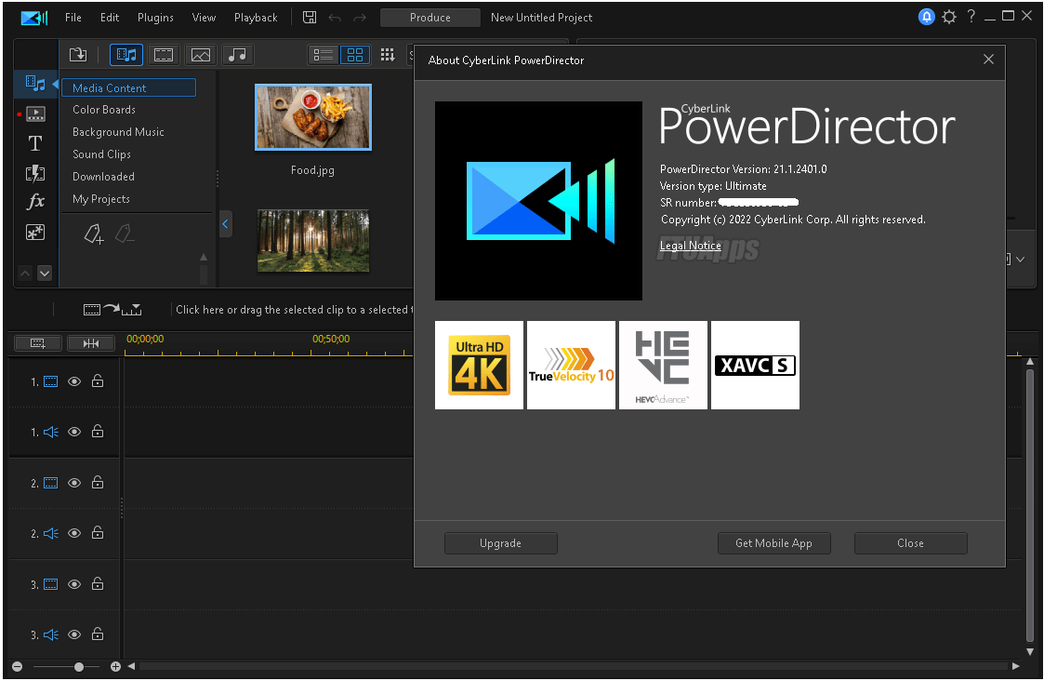Click the delete tag icon
The image size is (1044, 681).
tap(124, 234)
